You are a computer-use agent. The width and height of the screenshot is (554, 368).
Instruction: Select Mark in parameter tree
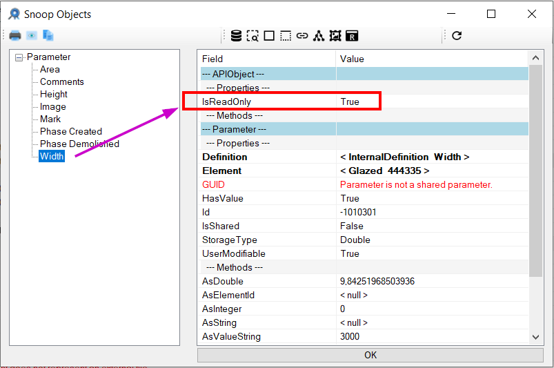click(50, 119)
